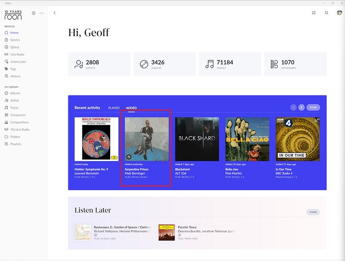Open Playlists in My Library
345x261 pixels.
16,144
